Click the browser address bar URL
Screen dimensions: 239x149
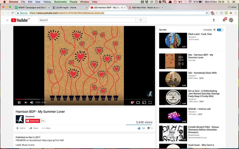67,13
